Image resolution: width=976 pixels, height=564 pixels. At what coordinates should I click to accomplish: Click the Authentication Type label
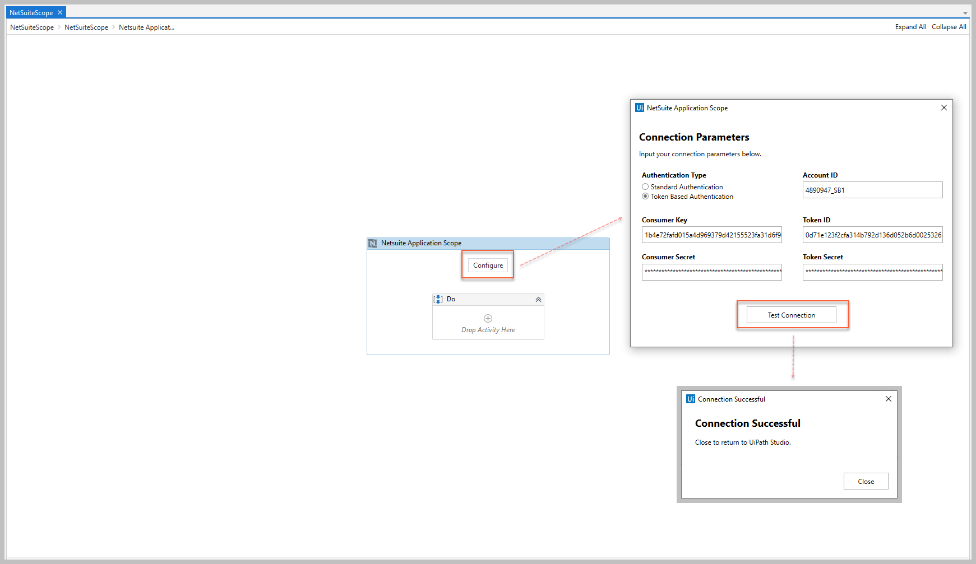[x=674, y=175]
